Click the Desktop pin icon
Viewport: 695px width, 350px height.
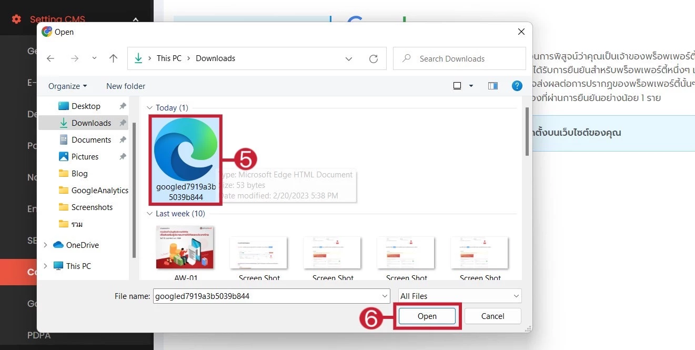(123, 106)
